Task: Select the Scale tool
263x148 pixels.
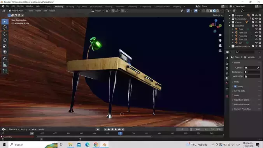Action: (x=5, y=46)
